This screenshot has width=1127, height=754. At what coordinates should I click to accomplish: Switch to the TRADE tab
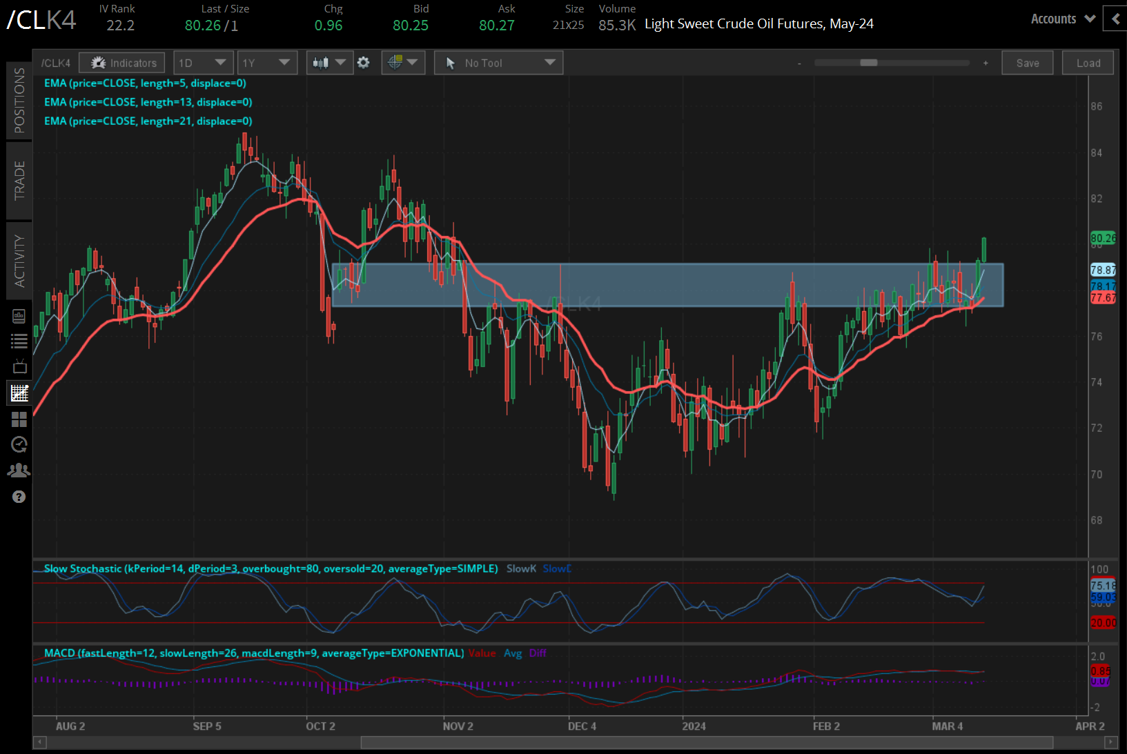point(19,180)
